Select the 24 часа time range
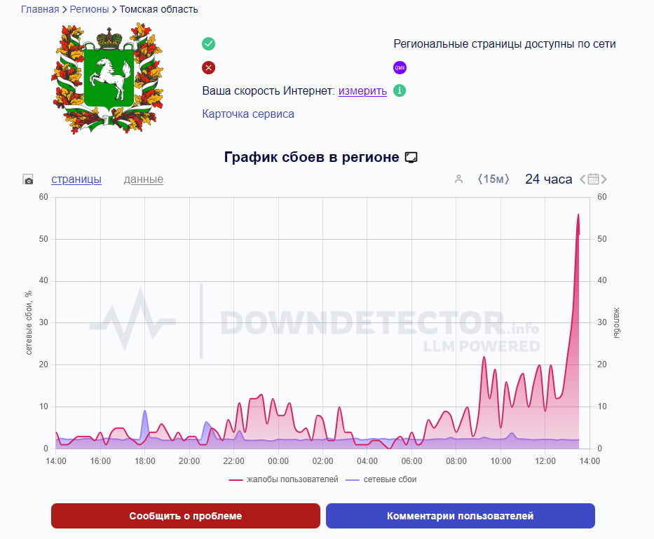Image resolution: width=654 pixels, height=539 pixels. point(548,179)
